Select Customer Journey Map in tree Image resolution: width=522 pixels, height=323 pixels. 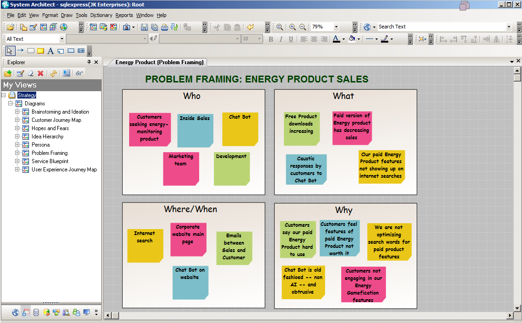(x=56, y=120)
